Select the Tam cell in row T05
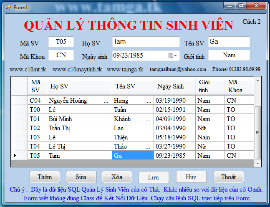270x207 pixels. point(79,155)
